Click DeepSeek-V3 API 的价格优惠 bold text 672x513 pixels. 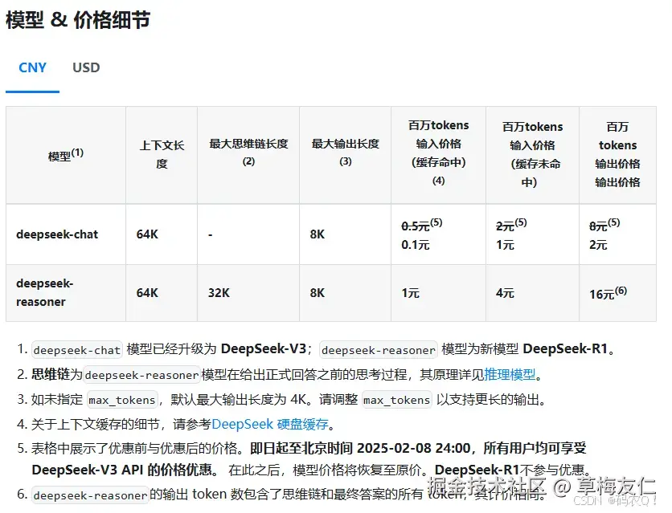[x=122, y=470]
